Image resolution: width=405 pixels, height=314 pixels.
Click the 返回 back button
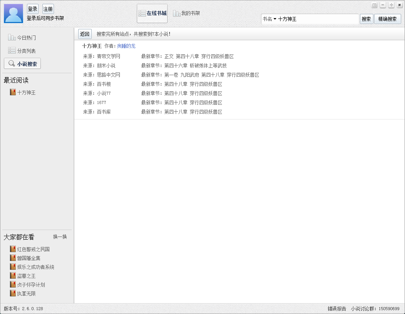click(85, 34)
